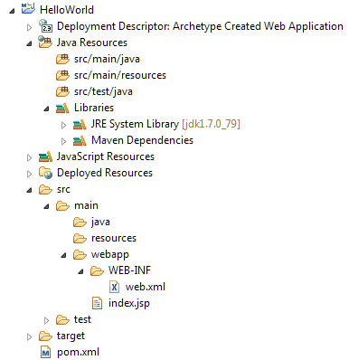Collapse the Libraries node
The height and width of the screenshot is (360, 349).
coord(46,109)
